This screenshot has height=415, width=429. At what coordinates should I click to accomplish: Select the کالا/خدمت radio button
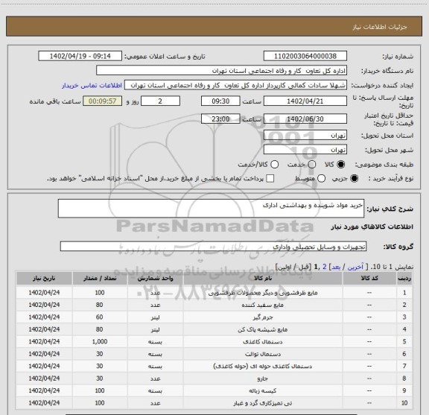click(x=274, y=165)
